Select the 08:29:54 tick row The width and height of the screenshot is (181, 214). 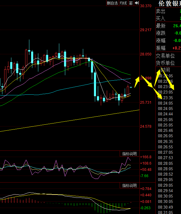pyautogui.click(x=165, y=191)
